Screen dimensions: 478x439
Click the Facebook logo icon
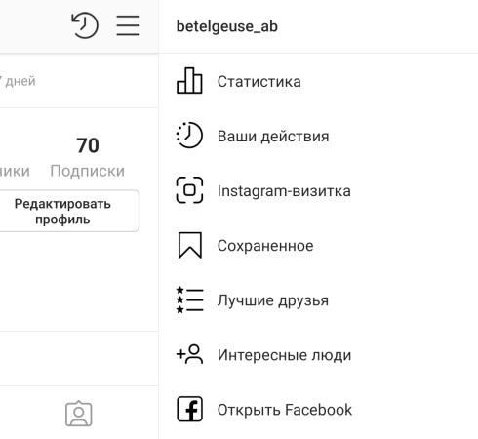pyautogui.click(x=190, y=409)
